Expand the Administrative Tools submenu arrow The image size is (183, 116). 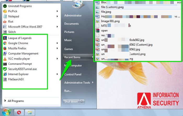point(93,83)
